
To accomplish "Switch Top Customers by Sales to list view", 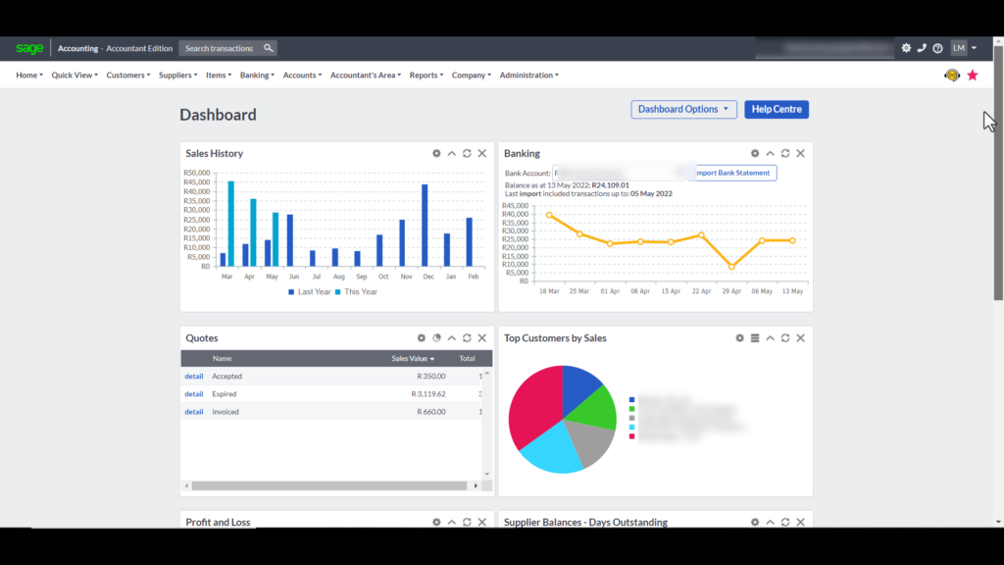I will click(x=755, y=338).
